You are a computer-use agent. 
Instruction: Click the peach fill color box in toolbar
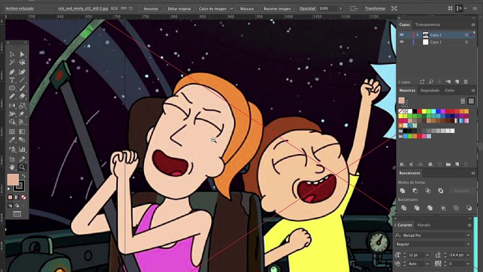[x=13, y=180]
